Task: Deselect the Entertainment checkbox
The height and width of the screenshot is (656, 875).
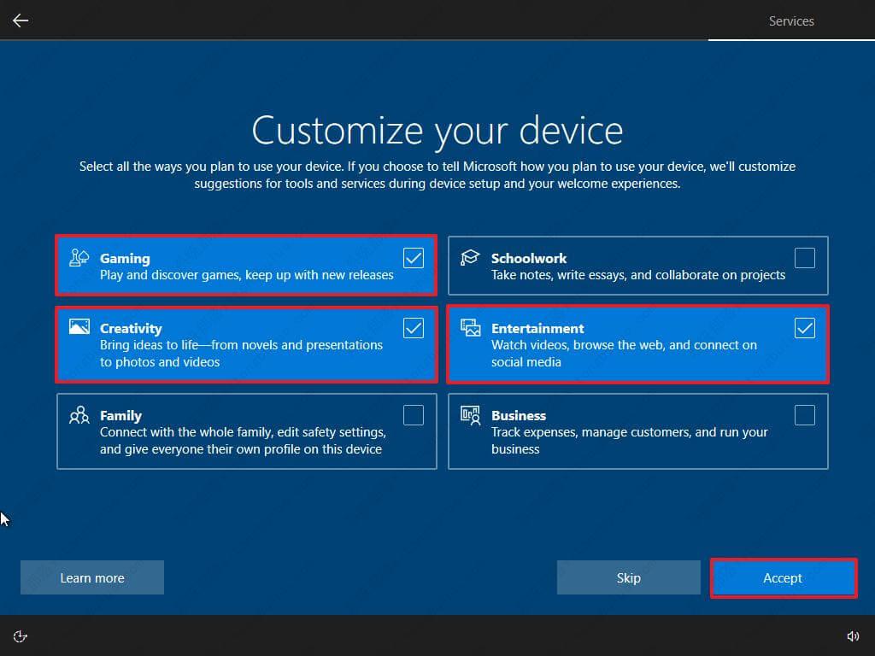Action: click(x=804, y=327)
